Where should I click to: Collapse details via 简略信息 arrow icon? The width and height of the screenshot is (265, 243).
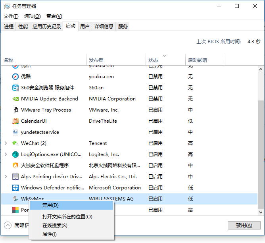pos(8,225)
